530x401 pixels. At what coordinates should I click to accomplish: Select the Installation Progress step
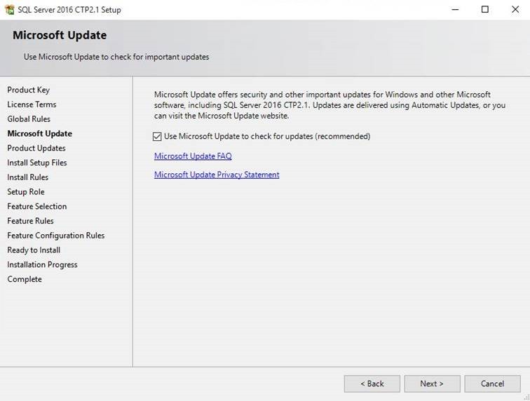point(42,264)
